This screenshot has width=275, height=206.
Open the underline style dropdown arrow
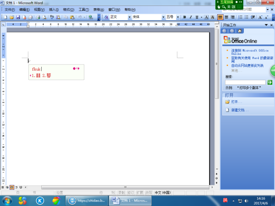pyautogui.click(x=201, y=17)
